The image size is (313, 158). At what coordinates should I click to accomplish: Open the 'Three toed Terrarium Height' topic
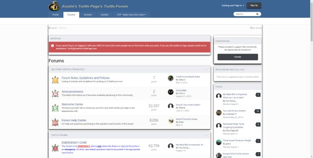click(237, 140)
